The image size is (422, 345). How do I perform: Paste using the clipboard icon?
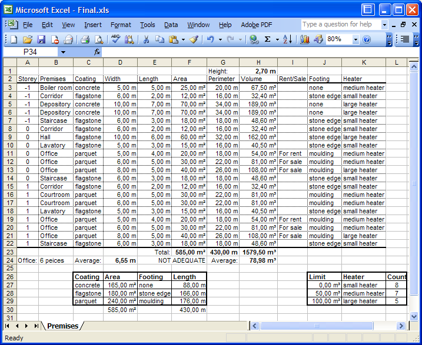(x=173, y=40)
